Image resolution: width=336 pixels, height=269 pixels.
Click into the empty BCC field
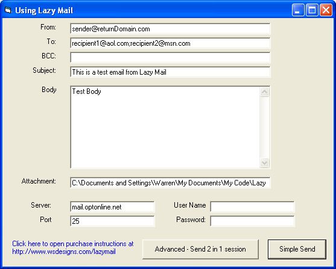click(x=170, y=58)
